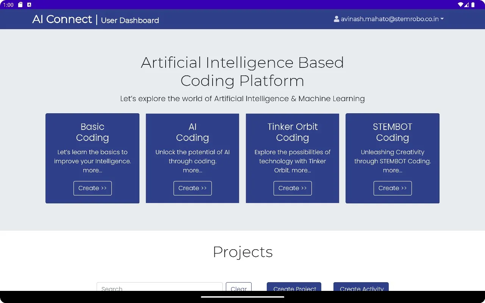This screenshot has height=303, width=485.
Task: Open 'more...' link in Basic Coding card
Action: 92,170
